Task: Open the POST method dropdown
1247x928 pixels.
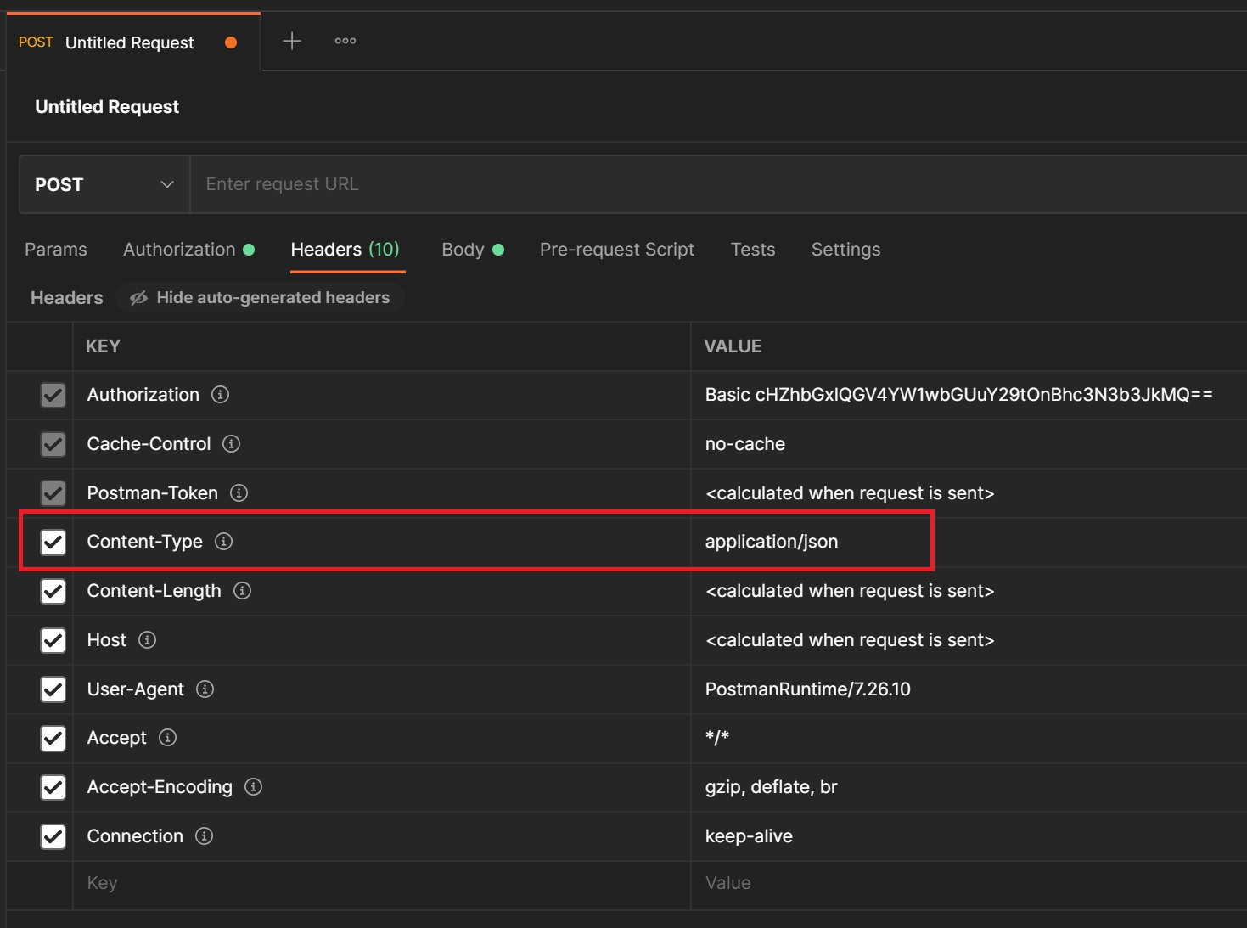Action: point(104,184)
